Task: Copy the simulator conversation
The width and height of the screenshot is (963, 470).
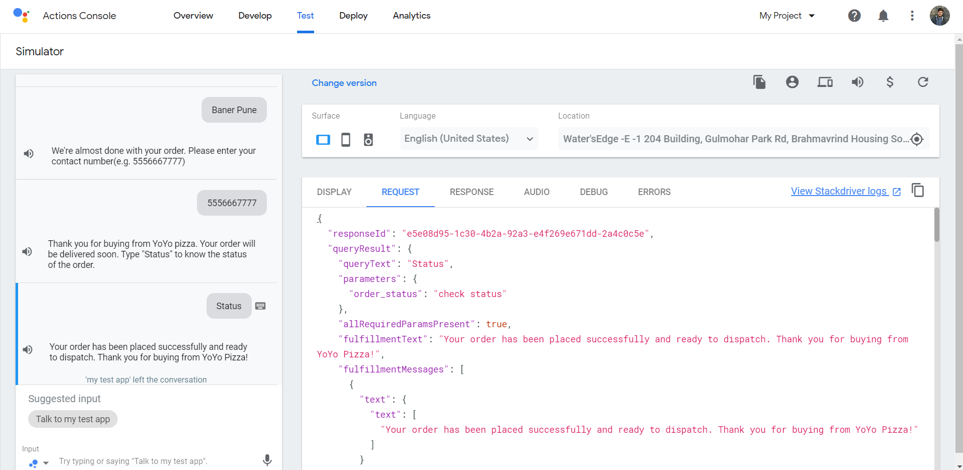Action: pos(759,82)
